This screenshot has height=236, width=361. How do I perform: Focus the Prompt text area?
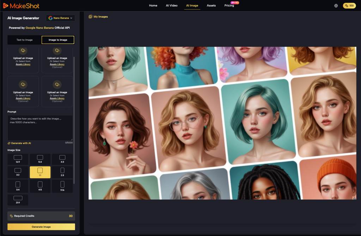(x=40, y=128)
